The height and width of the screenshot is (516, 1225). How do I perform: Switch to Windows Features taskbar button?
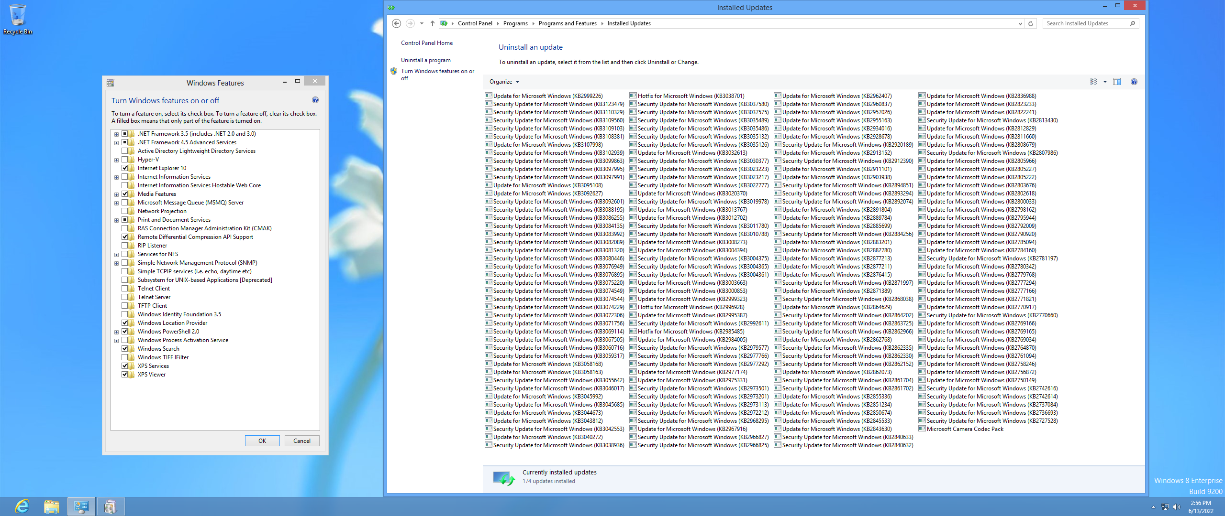click(111, 506)
